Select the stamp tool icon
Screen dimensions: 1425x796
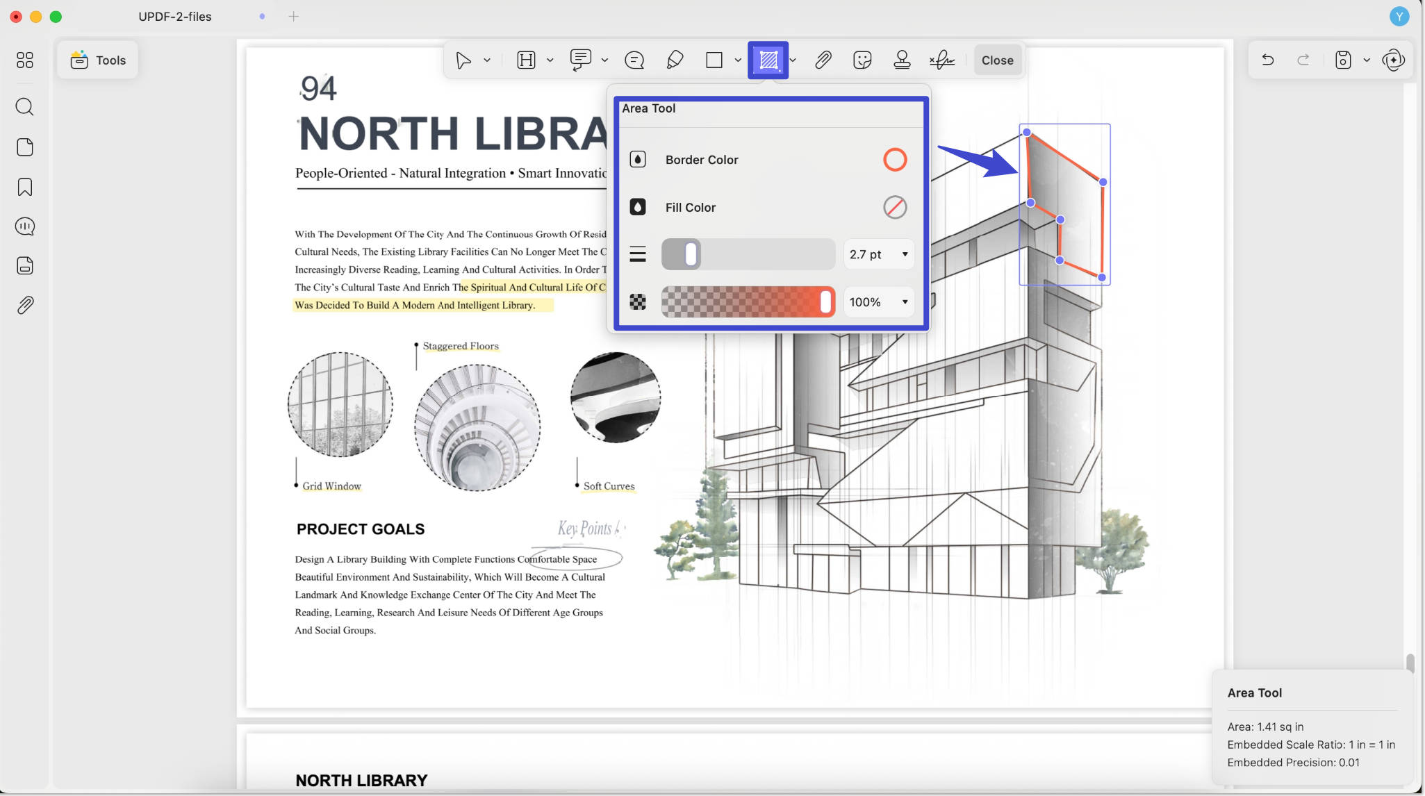point(902,60)
